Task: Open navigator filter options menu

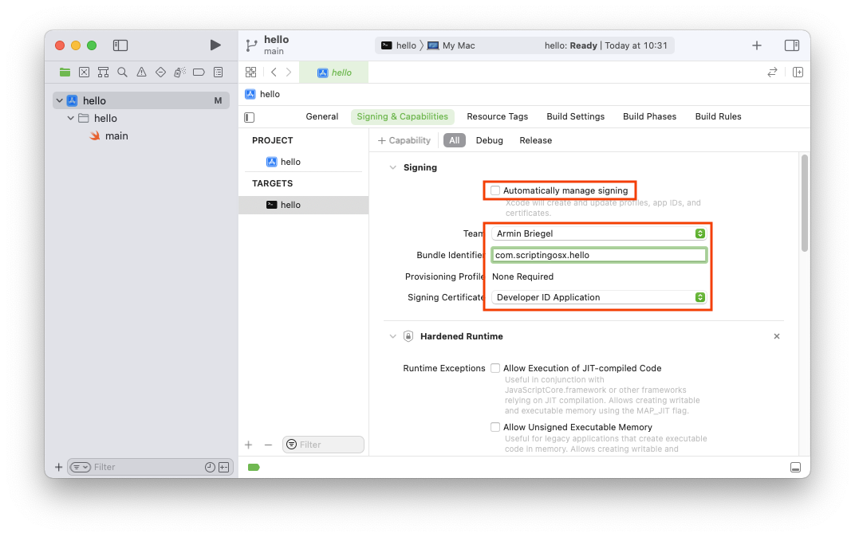Action: [80, 467]
